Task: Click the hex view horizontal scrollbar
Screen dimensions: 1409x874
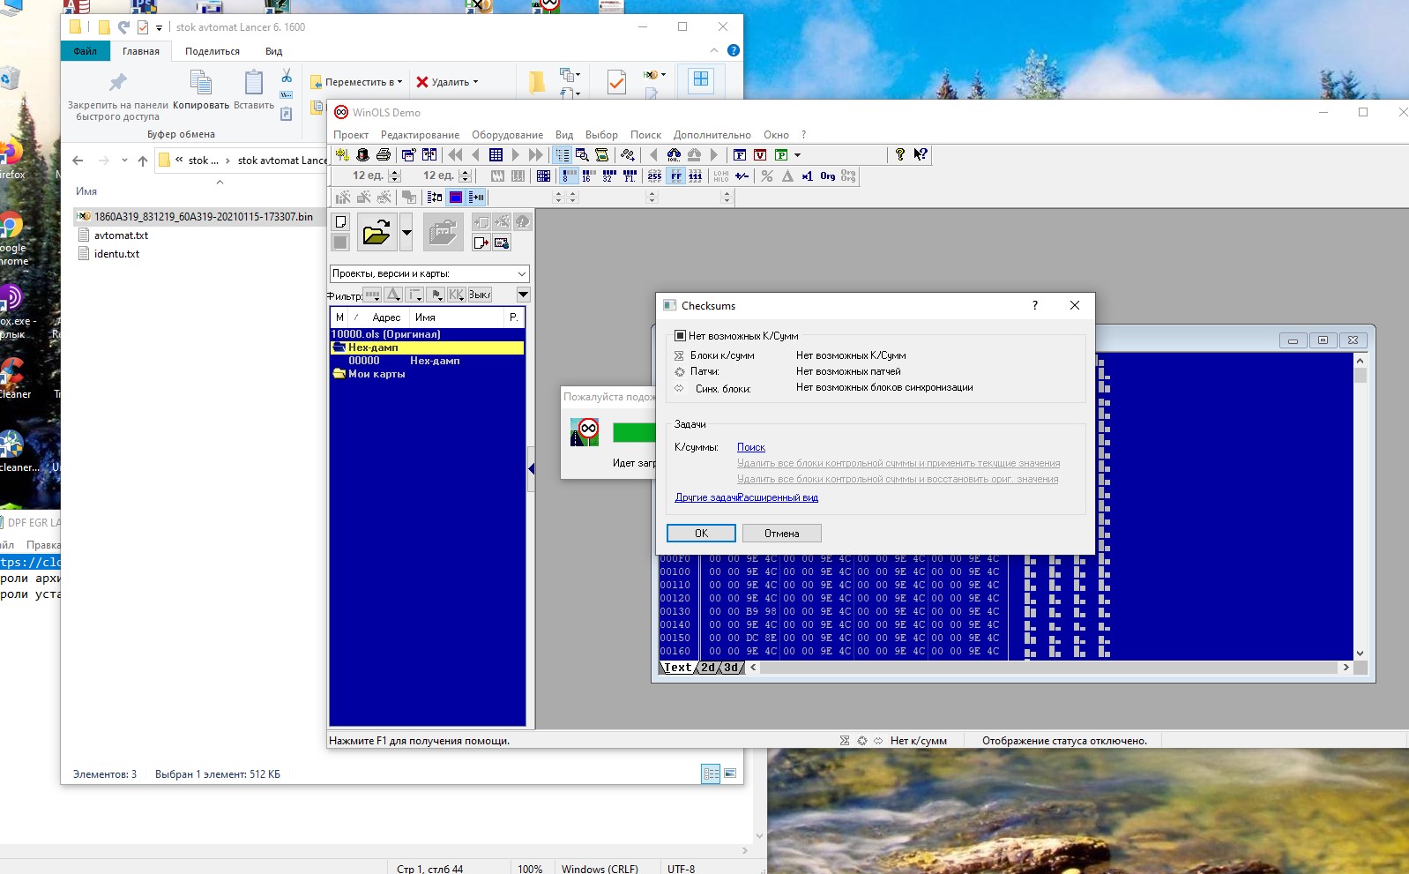Action: pyautogui.click(x=1049, y=668)
